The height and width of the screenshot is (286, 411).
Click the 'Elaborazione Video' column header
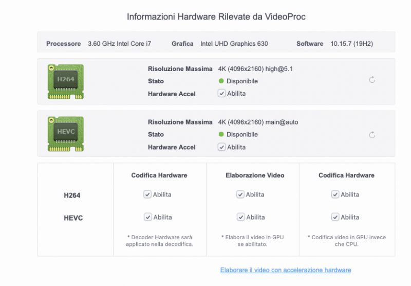(x=255, y=175)
